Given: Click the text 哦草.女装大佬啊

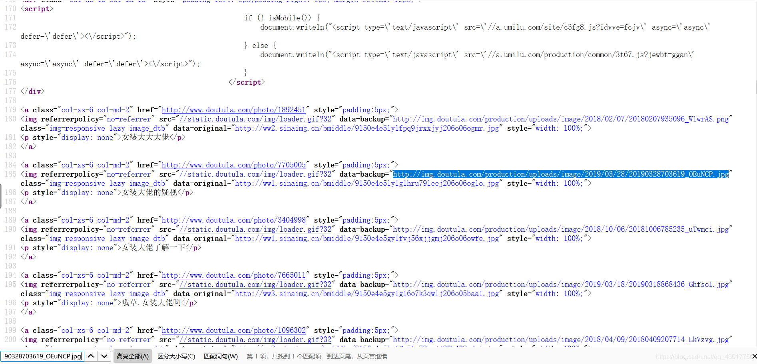Looking at the screenshot, I should (x=151, y=303).
